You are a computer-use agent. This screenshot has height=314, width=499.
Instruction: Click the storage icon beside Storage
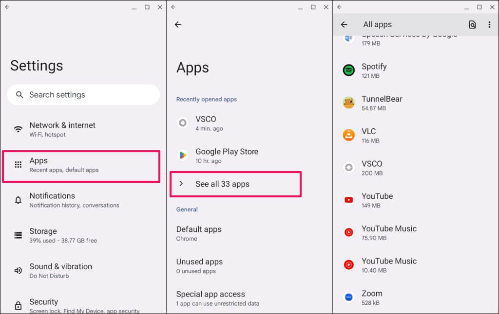[18, 235]
